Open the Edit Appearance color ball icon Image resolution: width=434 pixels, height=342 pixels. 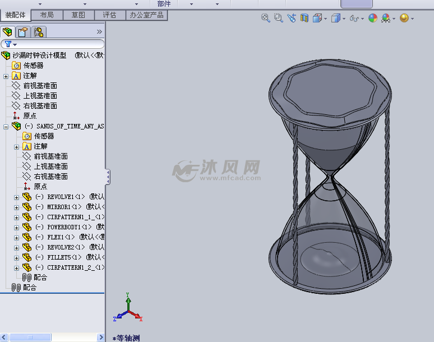pyautogui.click(x=373, y=18)
